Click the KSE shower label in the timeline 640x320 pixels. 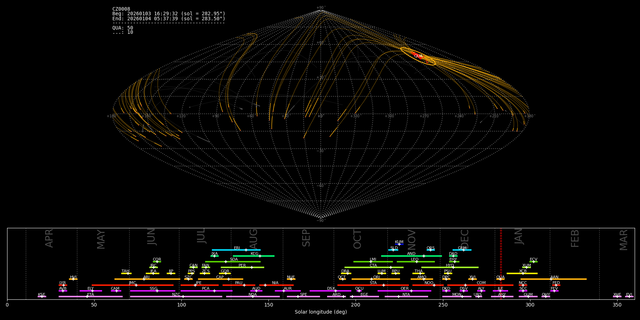tap(42, 295)
